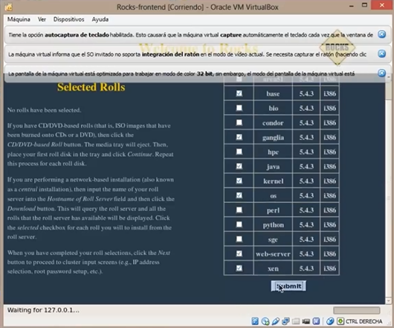394x328 pixels.
Task: Click the USB devices status icon
Action: [x=276, y=321]
